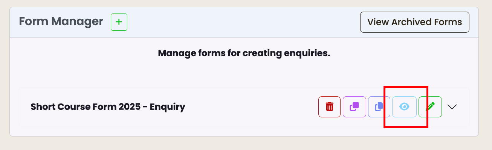This screenshot has height=150, width=492.
Task: Click the overlapping pages copy icon
Action: (x=379, y=107)
